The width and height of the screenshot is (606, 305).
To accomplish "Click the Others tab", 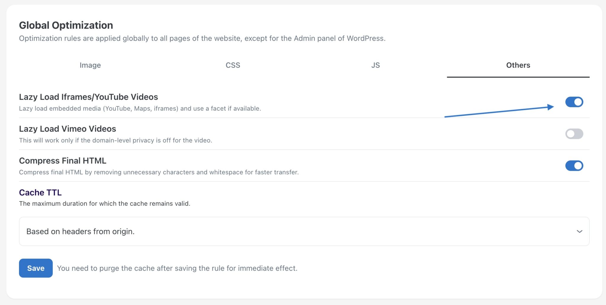I will [x=518, y=65].
